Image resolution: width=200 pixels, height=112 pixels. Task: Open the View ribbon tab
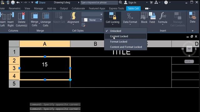click(x=27, y=8)
